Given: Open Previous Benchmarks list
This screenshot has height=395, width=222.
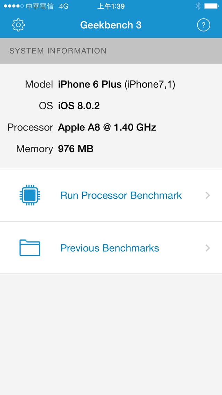Looking at the screenshot, I should pos(110,248).
